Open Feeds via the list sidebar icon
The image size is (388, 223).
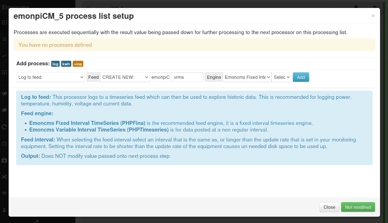coord(4,39)
